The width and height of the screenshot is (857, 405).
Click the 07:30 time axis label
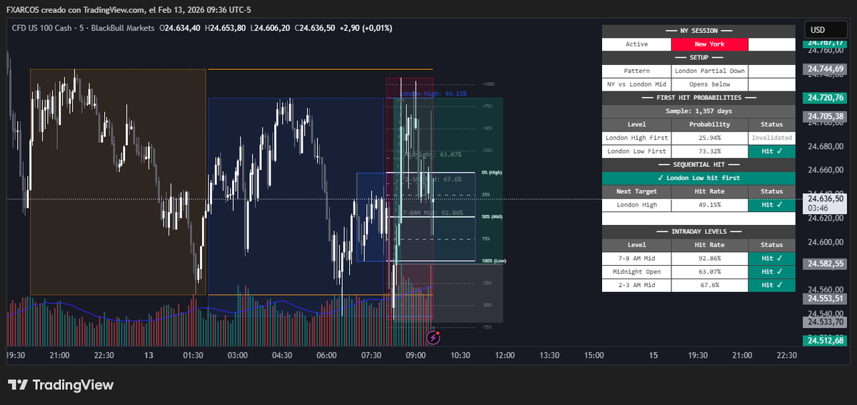[x=371, y=355]
